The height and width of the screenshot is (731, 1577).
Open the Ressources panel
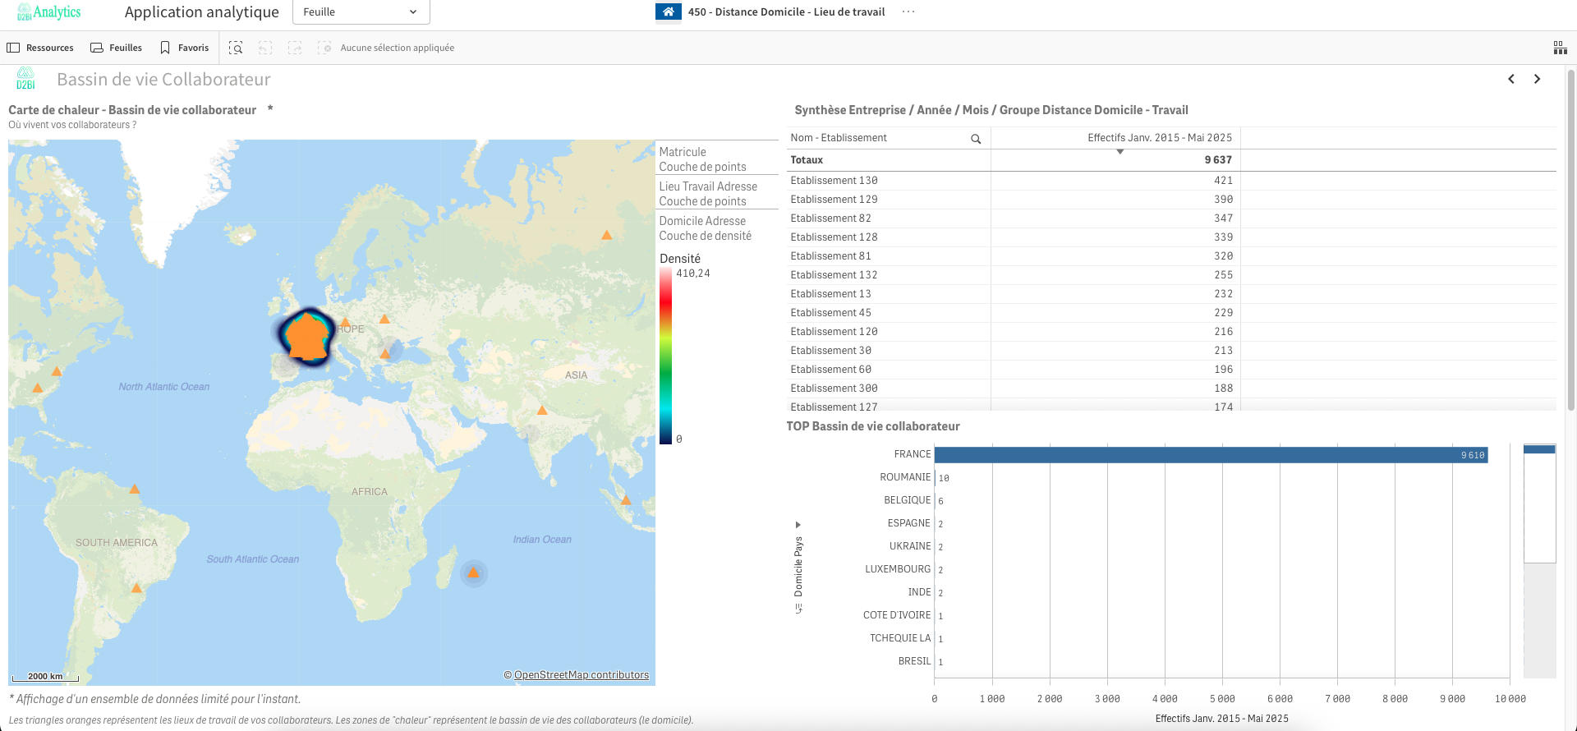point(40,48)
